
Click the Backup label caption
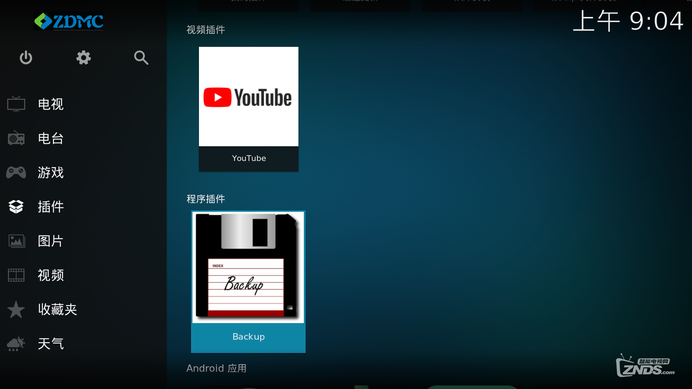coord(248,337)
